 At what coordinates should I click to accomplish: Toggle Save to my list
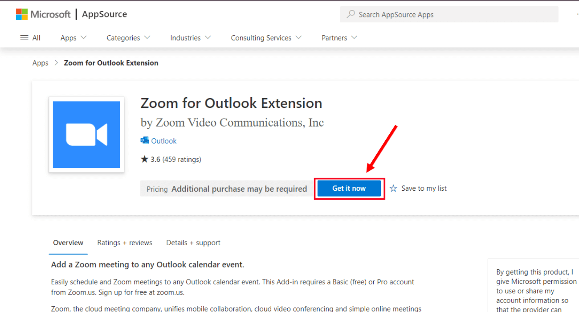(x=424, y=188)
